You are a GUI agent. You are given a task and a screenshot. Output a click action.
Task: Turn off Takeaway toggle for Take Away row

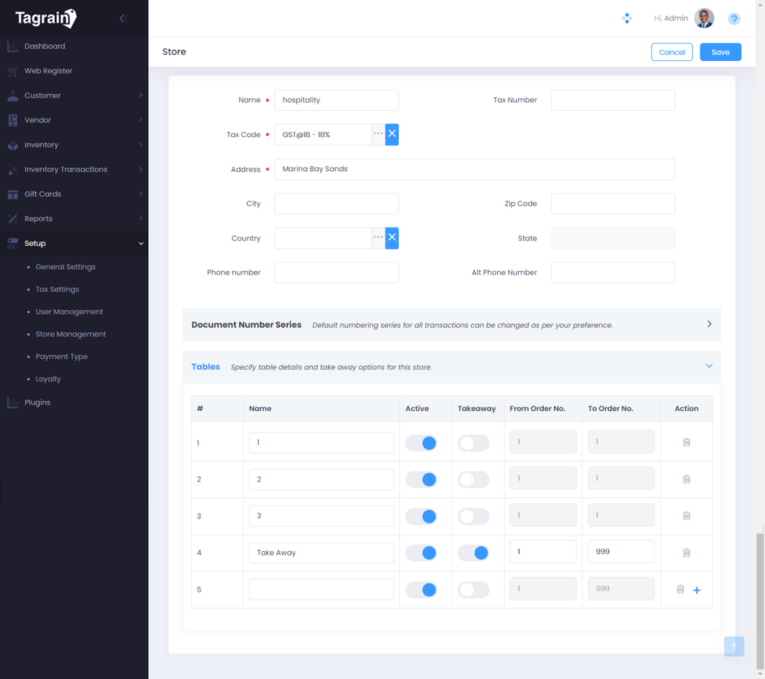(473, 553)
